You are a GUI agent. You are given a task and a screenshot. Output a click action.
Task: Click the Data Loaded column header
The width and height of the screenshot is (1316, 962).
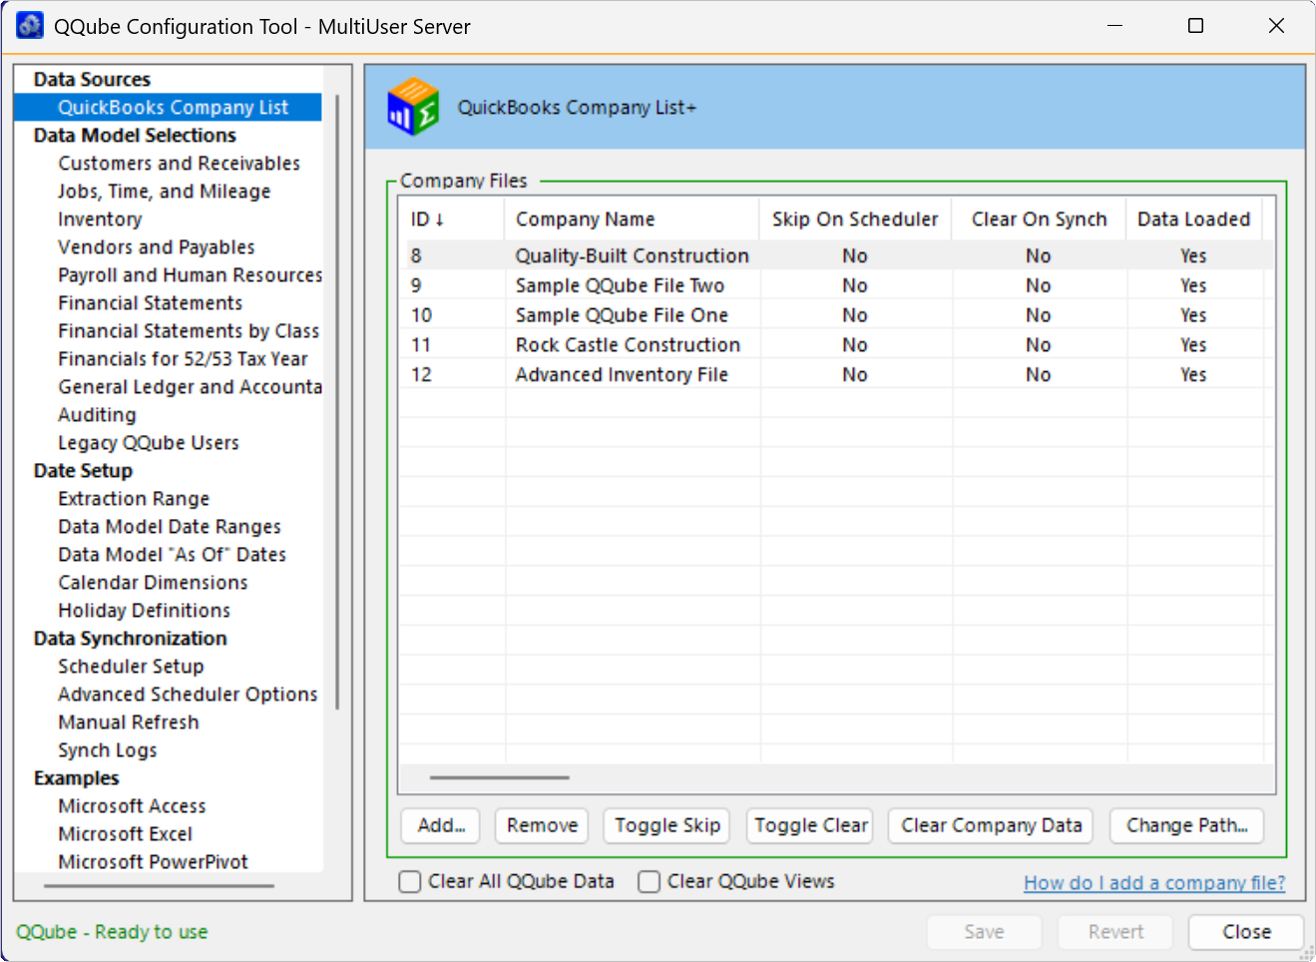click(x=1193, y=219)
